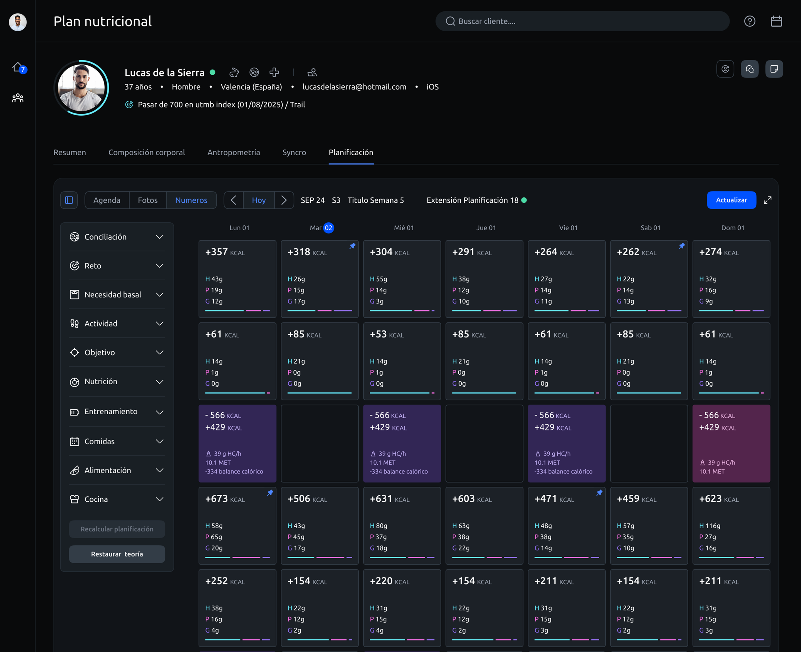The image size is (801, 652).
Task: Expand the Reto section chevron
Action: pyautogui.click(x=160, y=265)
